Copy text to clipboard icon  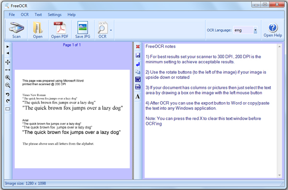[x=138, y=72]
